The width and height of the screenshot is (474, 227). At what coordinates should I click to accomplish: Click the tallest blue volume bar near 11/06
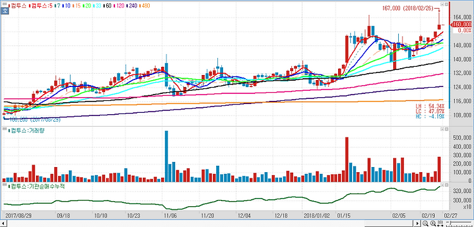click(166, 156)
